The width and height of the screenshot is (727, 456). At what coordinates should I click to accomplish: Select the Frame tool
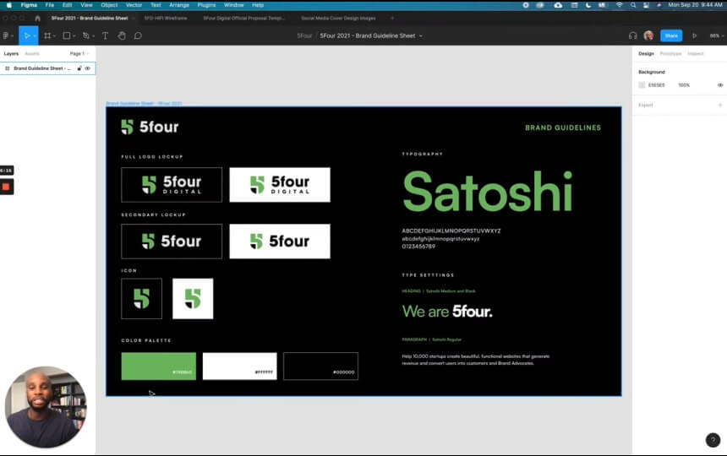pyautogui.click(x=47, y=35)
